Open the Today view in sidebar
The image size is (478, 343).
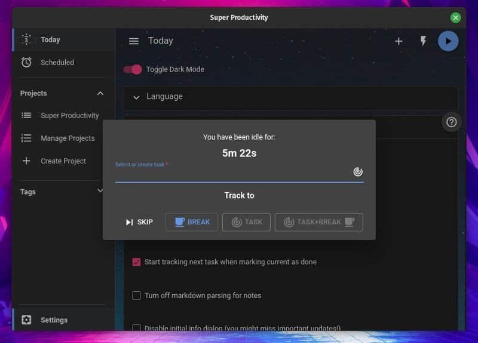50,39
